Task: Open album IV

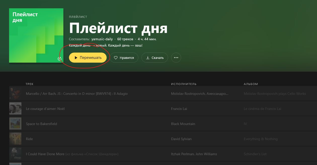Action: 245,124
